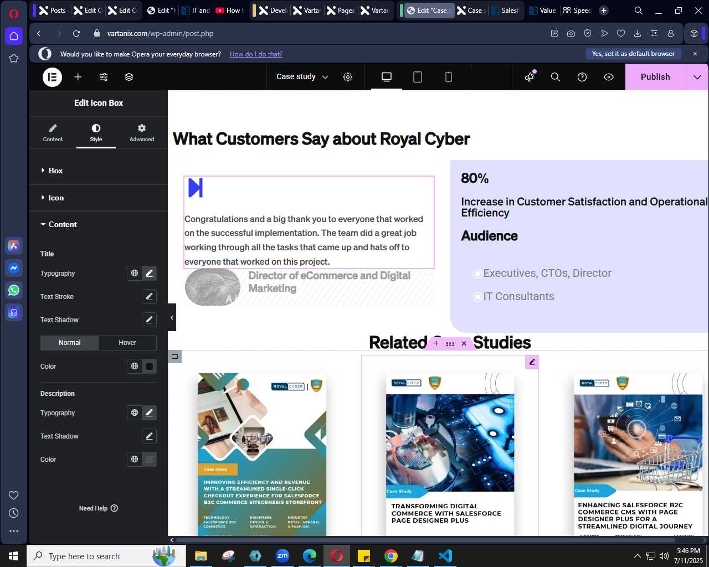The image size is (709, 567).
Task: Collapse the Elementor panel with side arrow
Action: click(172, 318)
